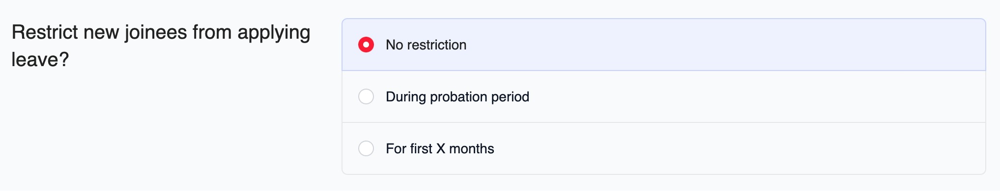Screen dimensions: 1000x192
Task: Click the words probation period in middle option
Action: point(480,96)
